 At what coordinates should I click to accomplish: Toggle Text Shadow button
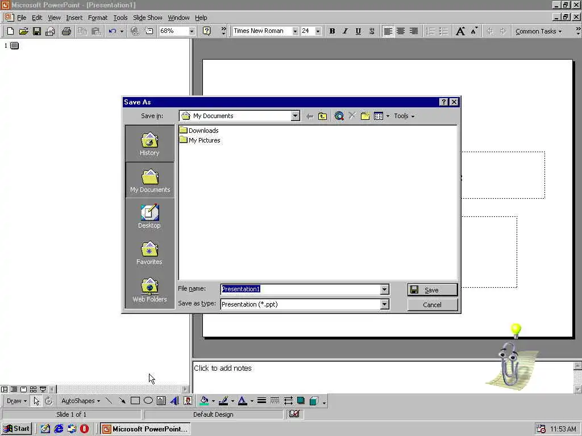pyautogui.click(x=372, y=31)
